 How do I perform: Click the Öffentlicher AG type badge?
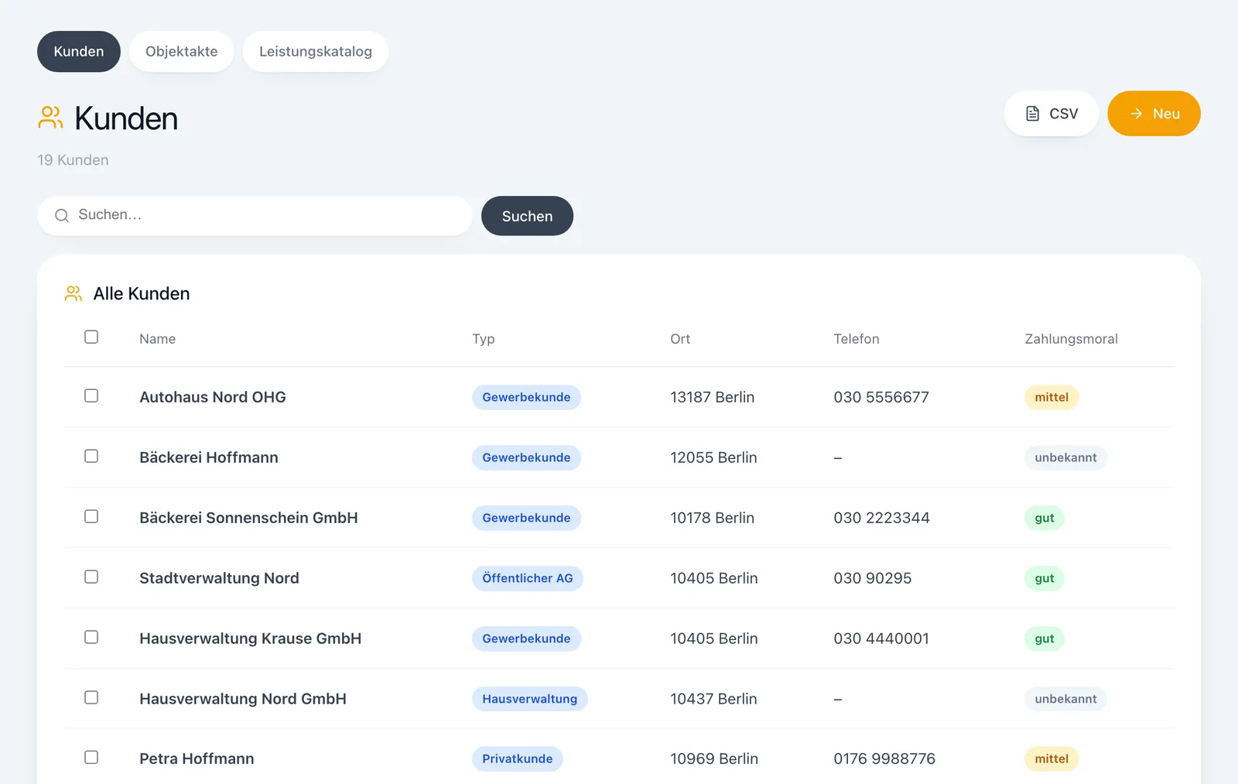[x=528, y=578]
